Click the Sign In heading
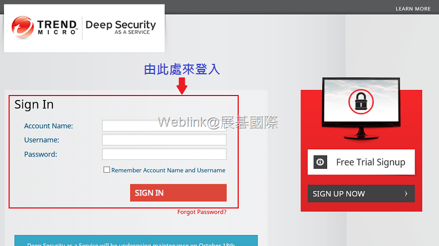The image size is (439, 246). [x=34, y=105]
